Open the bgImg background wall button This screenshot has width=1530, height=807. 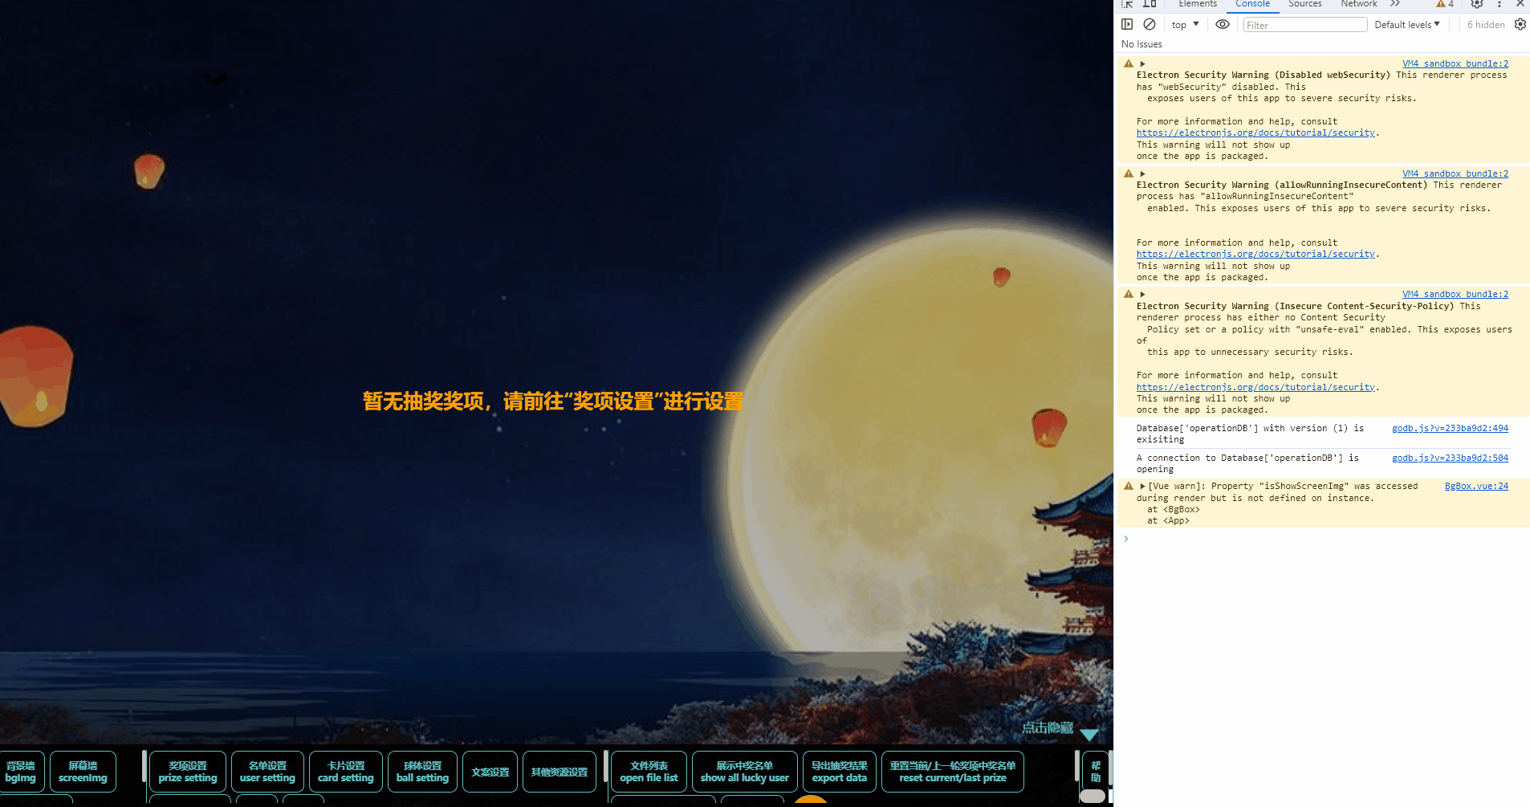point(21,772)
